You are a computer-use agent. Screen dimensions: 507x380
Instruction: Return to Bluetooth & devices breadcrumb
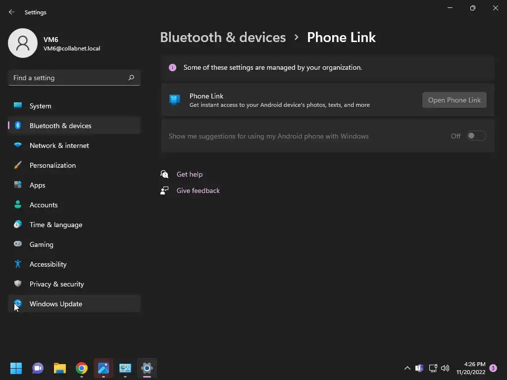tap(223, 37)
